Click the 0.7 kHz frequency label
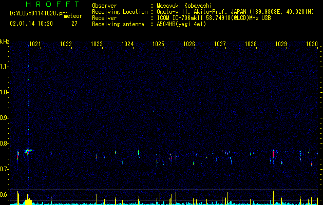The height and width of the screenshot is (205, 323). (4, 169)
